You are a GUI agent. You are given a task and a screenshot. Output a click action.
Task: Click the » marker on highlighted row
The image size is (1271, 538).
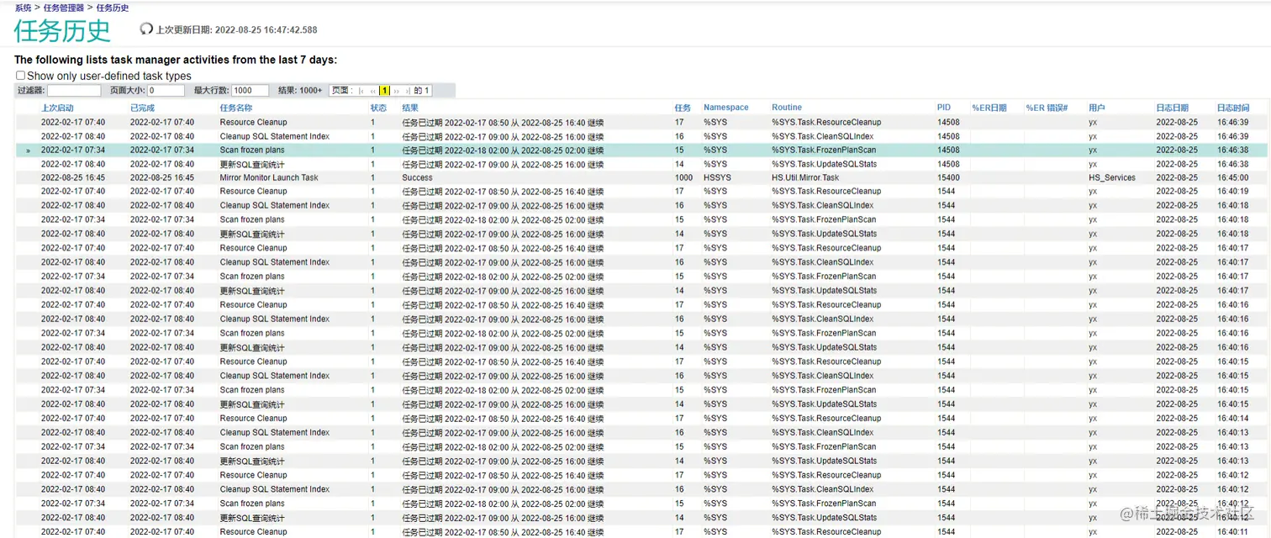click(x=28, y=150)
